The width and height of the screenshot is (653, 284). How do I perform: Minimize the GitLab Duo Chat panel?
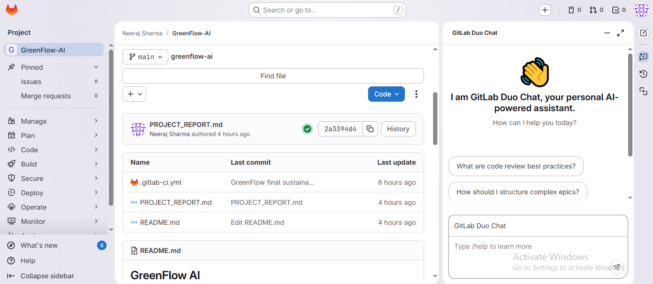click(x=607, y=33)
